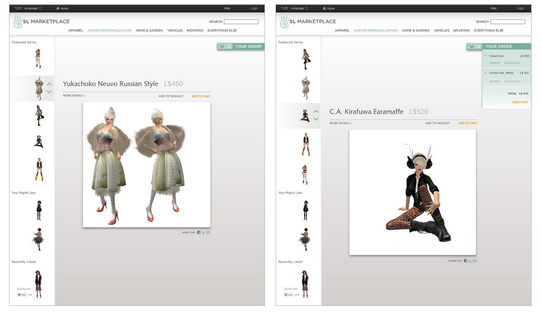This screenshot has width=541, height=313.
Task: Open Vehicles category in right page
Action: [442, 31]
